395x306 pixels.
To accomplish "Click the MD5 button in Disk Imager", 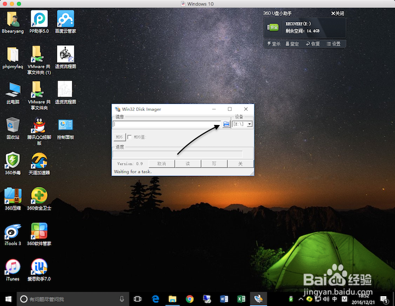I will (119, 137).
